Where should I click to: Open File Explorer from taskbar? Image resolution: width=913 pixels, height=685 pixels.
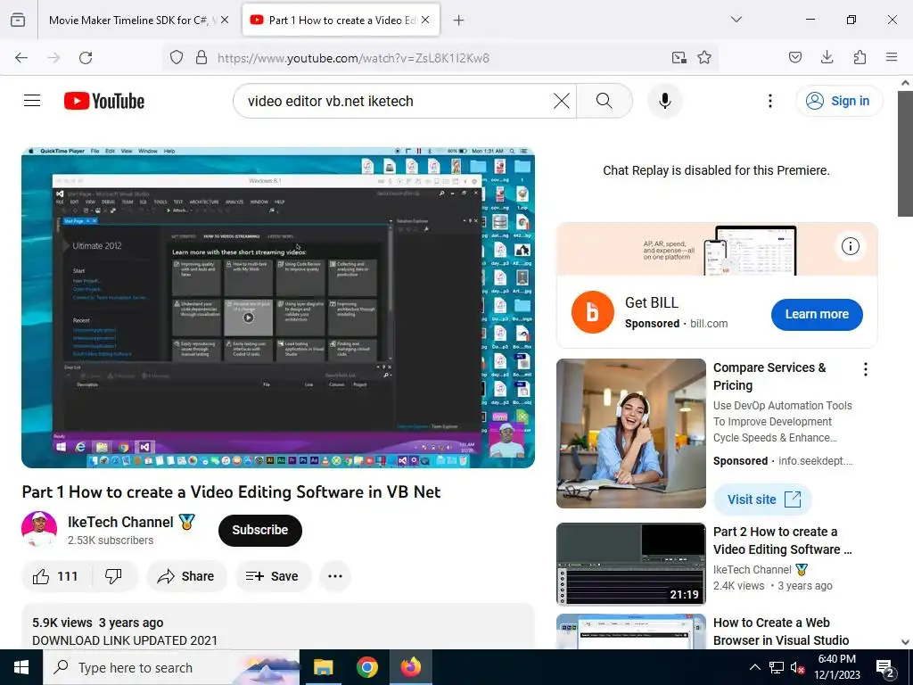tap(323, 667)
